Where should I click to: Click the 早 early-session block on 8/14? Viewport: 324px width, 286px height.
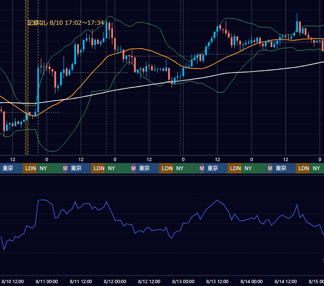270,168
